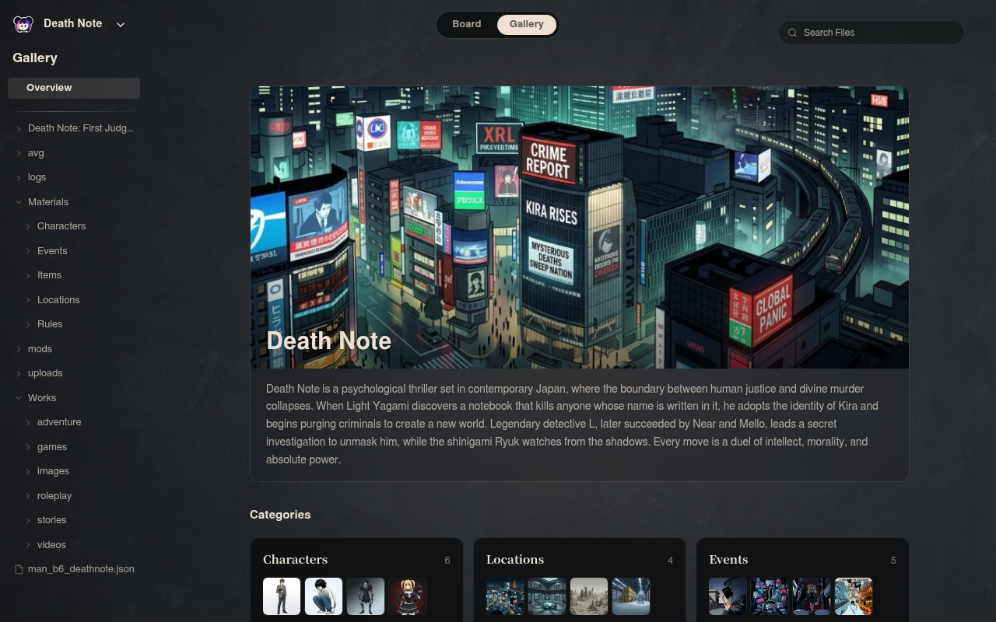Expand the stories subfolder chevron
Screen dimensions: 996x622
click(x=28, y=520)
